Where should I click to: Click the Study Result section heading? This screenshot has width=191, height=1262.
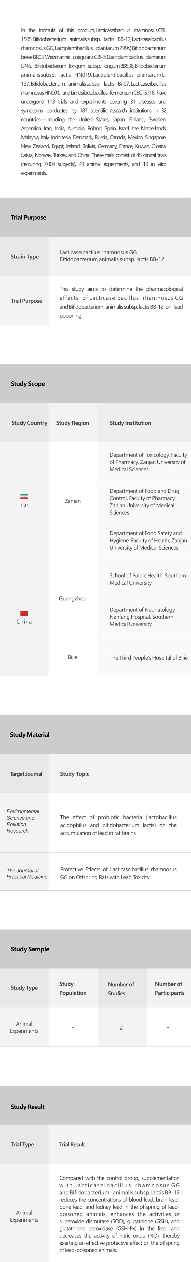27,1106
